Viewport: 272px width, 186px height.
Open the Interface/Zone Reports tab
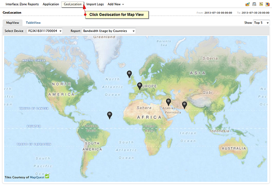tap(22, 4)
